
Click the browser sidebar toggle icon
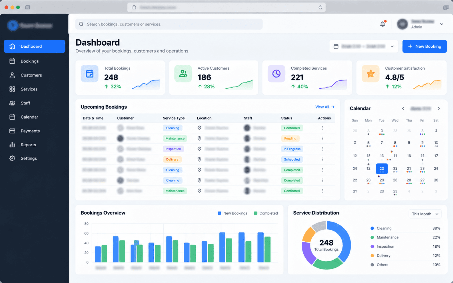click(27, 7)
